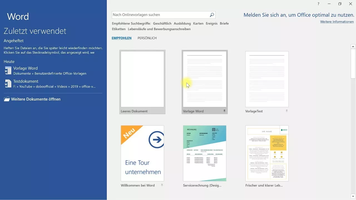
Task: Click the folder icon for Weitere Dokumente öffnen
Action: (7, 99)
